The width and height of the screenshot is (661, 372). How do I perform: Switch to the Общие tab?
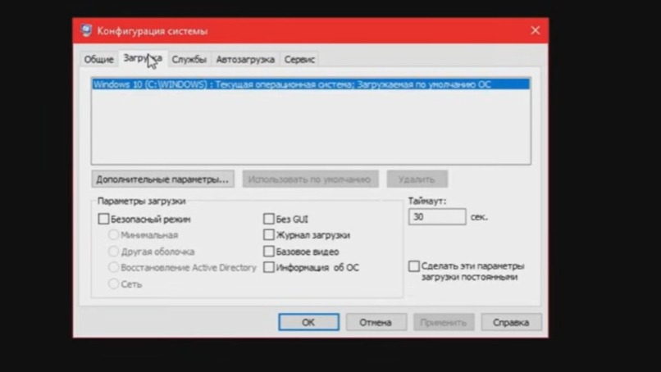coord(98,60)
